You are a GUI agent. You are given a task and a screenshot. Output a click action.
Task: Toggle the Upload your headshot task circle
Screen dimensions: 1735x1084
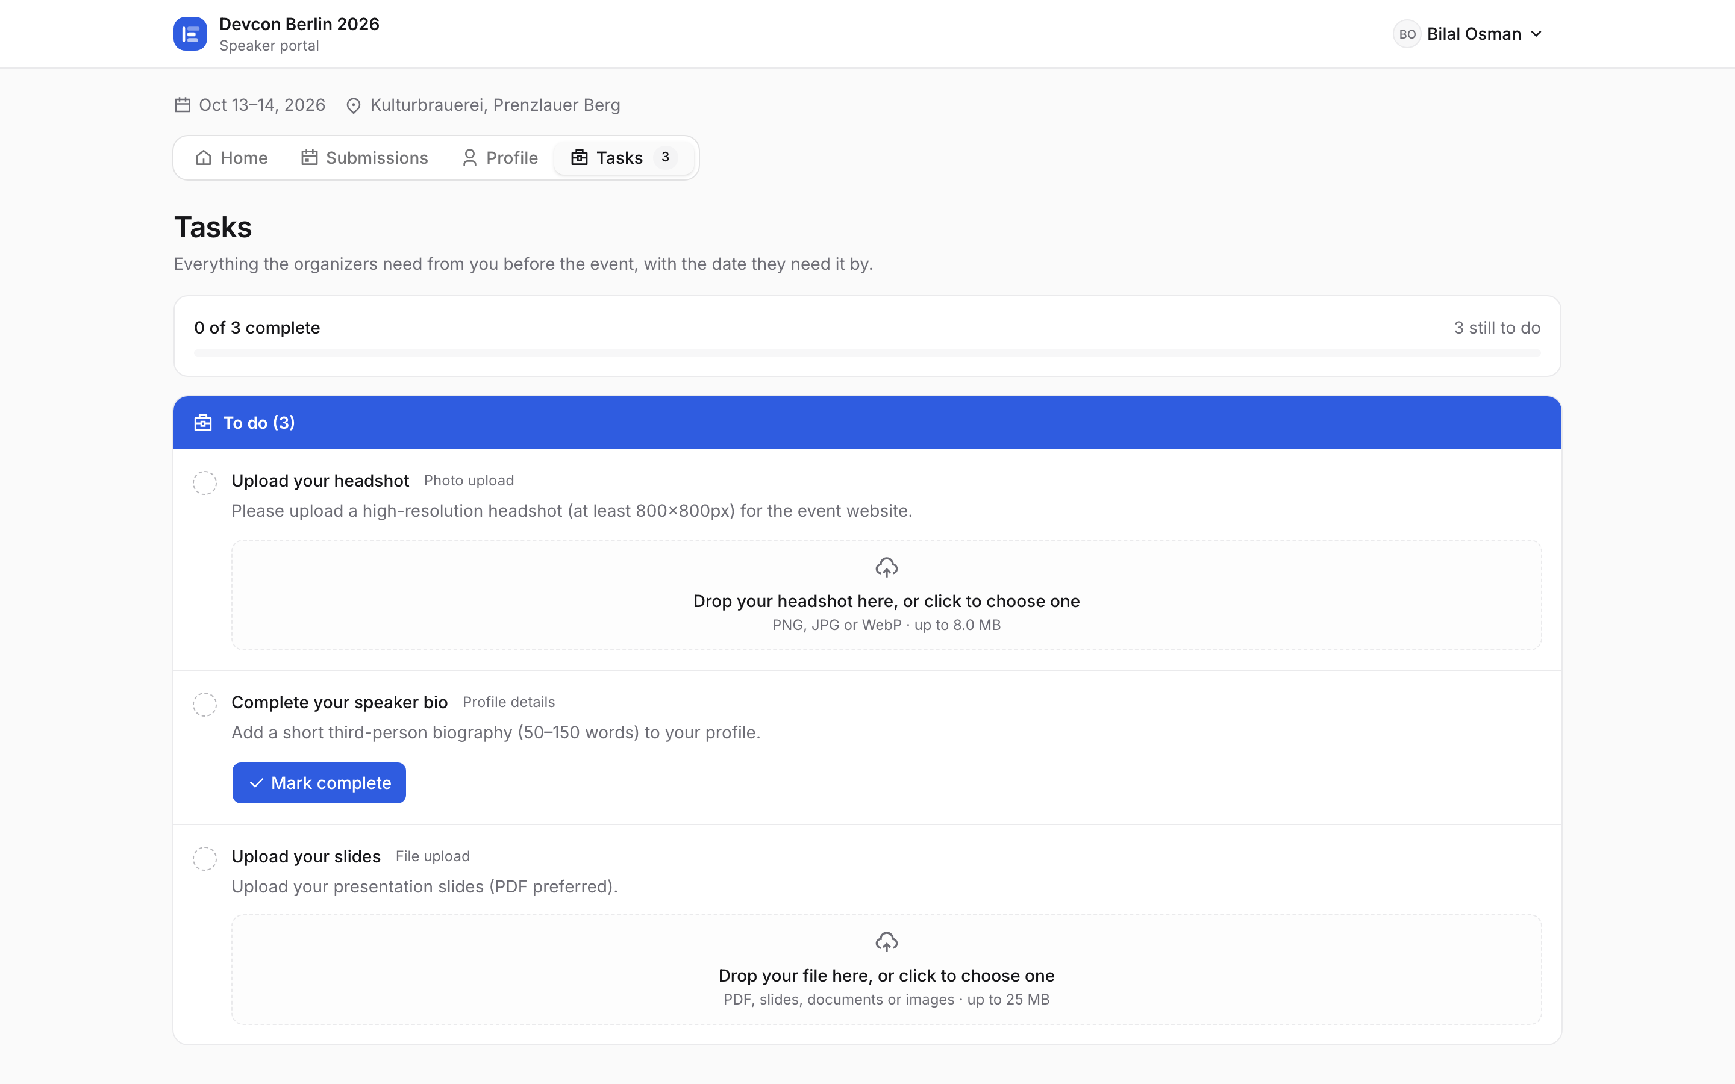[205, 482]
